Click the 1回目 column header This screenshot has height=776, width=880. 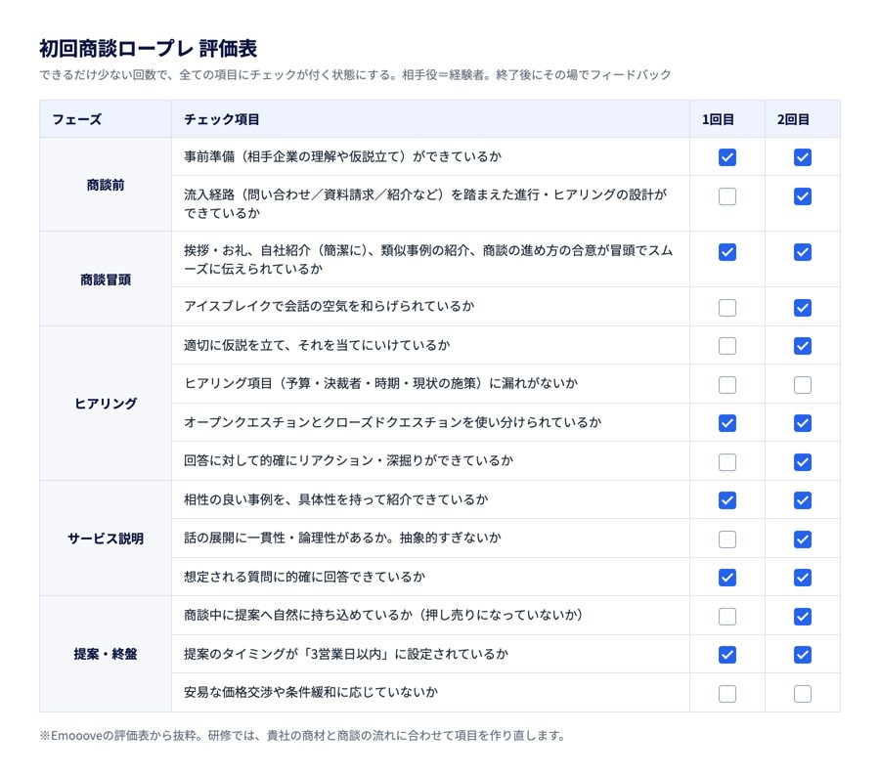click(x=726, y=119)
